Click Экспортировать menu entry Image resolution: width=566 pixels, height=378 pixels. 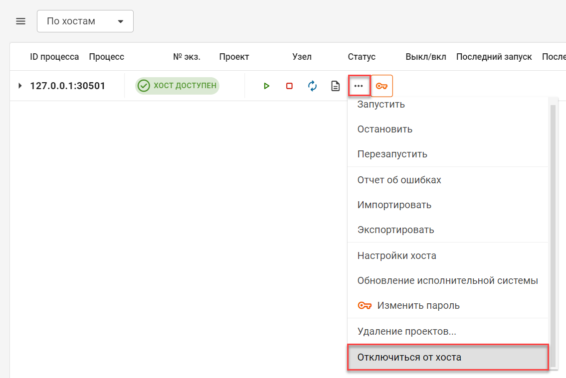(395, 230)
